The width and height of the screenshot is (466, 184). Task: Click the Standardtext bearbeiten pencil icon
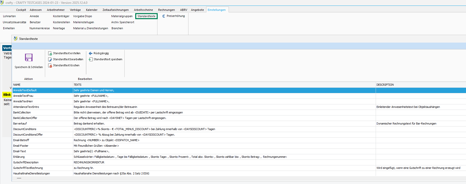tap(50, 59)
